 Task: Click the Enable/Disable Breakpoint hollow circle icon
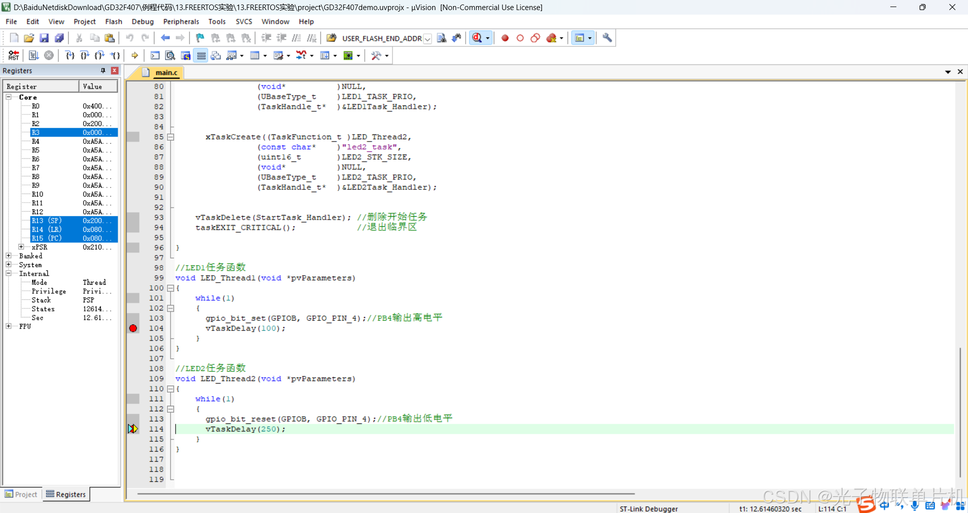520,38
